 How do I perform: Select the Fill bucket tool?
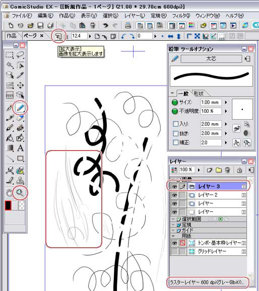pyautogui.click(x=10, y=138)
